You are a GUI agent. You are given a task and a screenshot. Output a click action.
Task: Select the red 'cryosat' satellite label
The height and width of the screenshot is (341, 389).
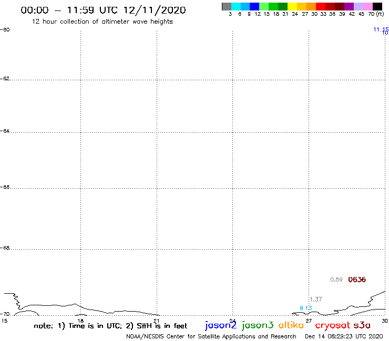(x=333, y=326)
